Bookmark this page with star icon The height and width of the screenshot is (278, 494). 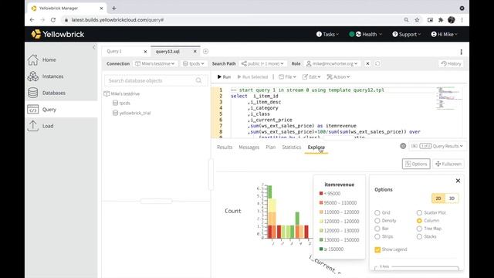[417, 20]
